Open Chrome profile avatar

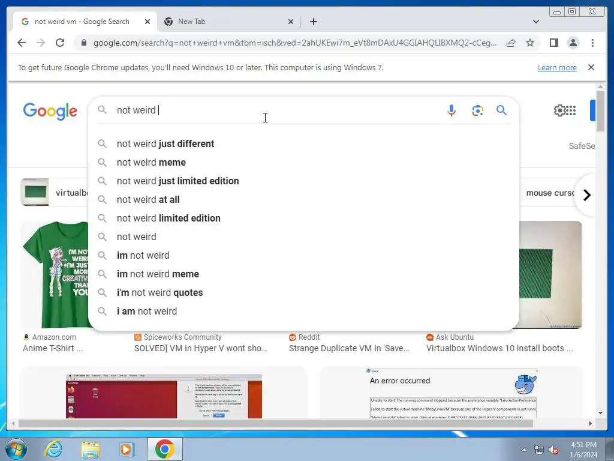573,43
